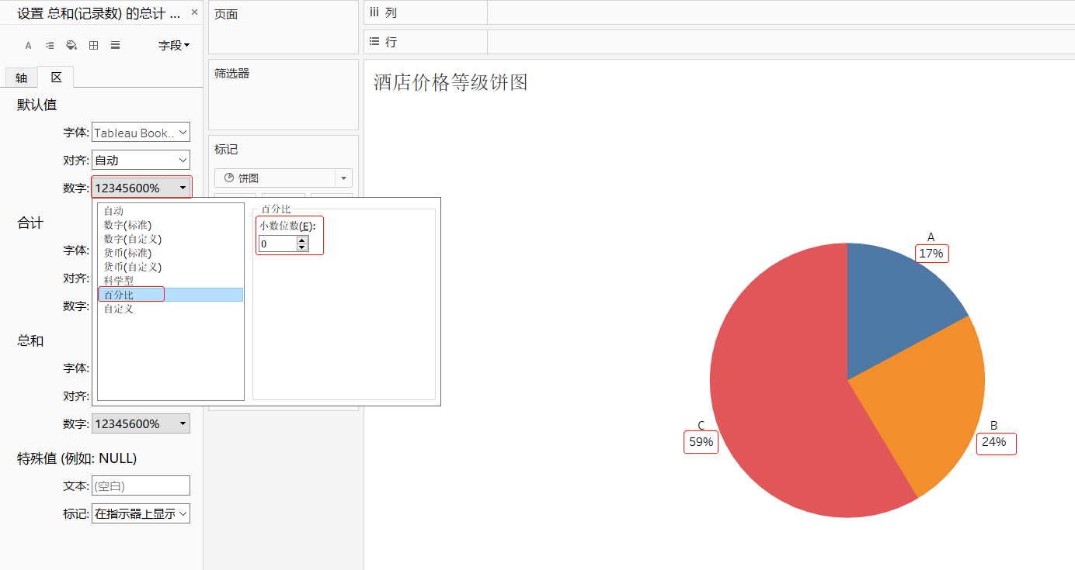
Task: Click the 列 columns shelf area
Action: (781, 12)
